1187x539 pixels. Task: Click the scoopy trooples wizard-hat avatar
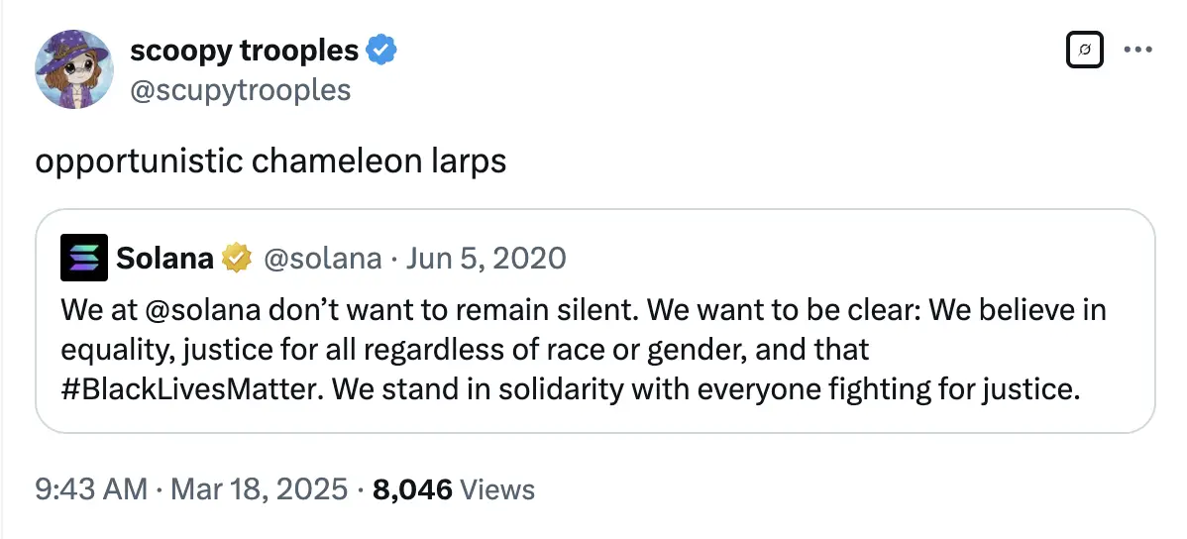(x=71, y=69)
